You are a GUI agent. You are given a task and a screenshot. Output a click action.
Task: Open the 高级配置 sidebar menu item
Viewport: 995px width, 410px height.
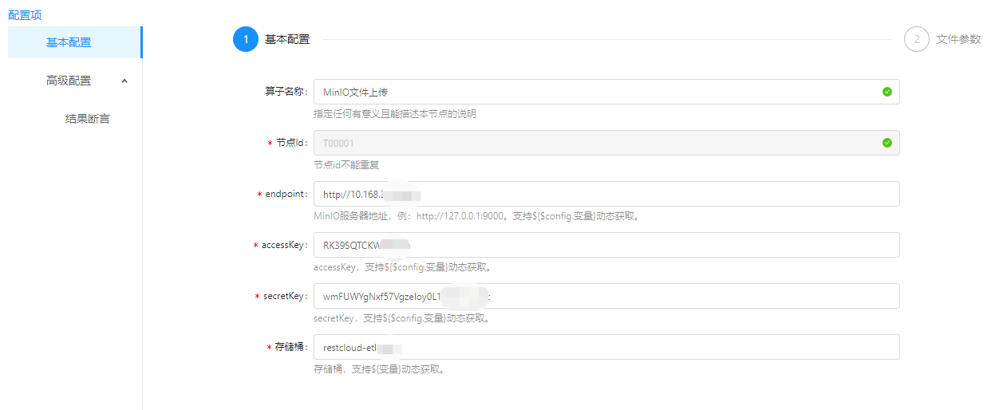coord(69,81)
